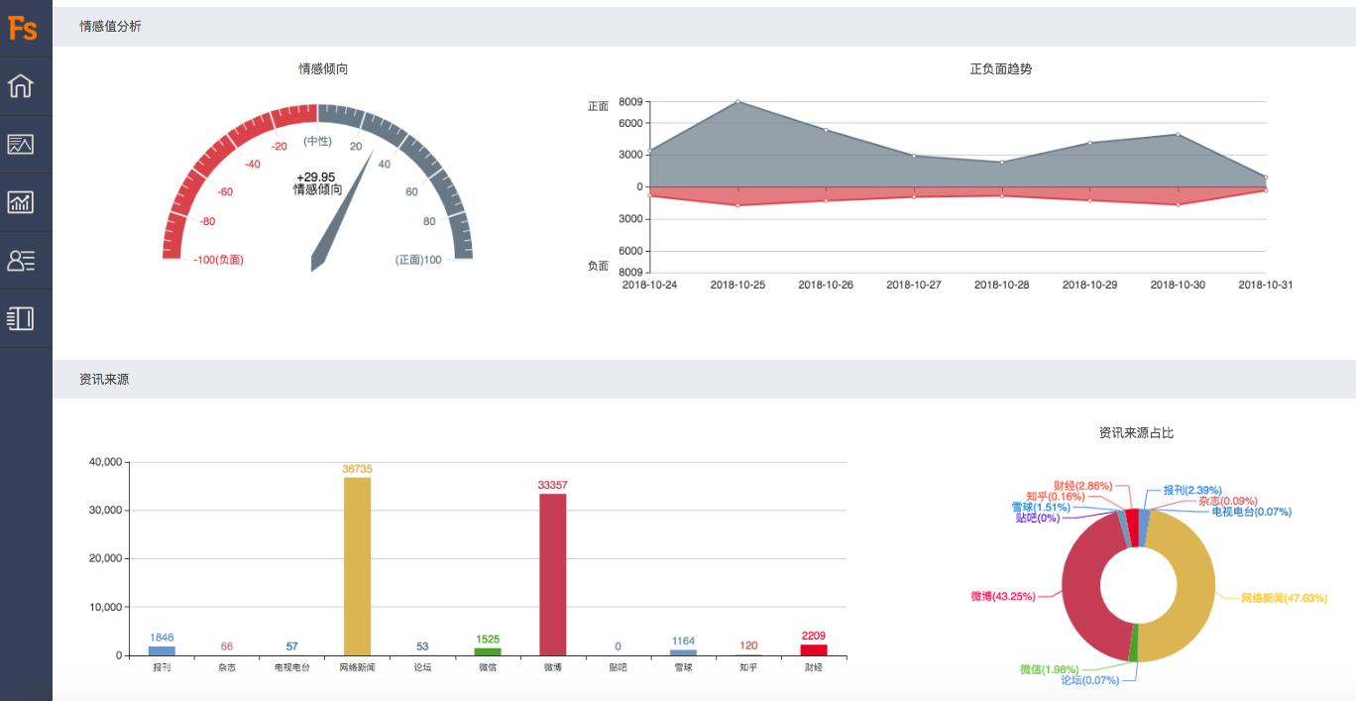Click the 网络新闻(47.63%) donut label
This screenshot has height=701, width=1356.
point(1285,599)
